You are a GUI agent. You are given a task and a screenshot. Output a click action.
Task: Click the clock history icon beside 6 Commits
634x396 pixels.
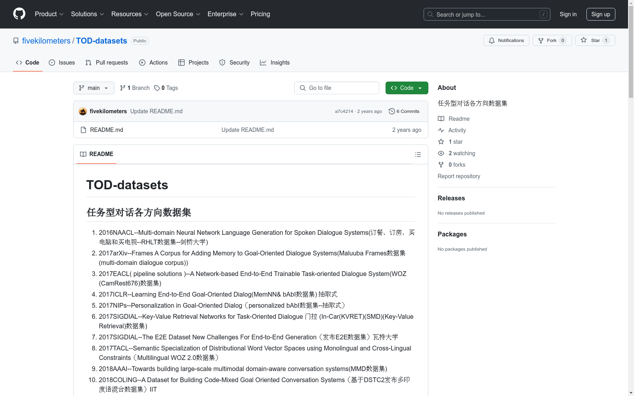[x=391, y=111]
